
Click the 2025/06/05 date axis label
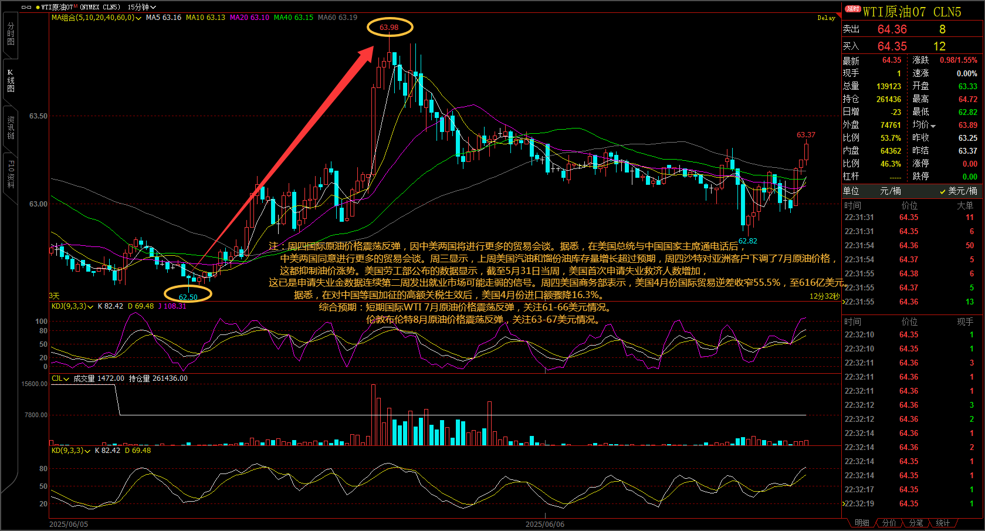click(69, 525)
